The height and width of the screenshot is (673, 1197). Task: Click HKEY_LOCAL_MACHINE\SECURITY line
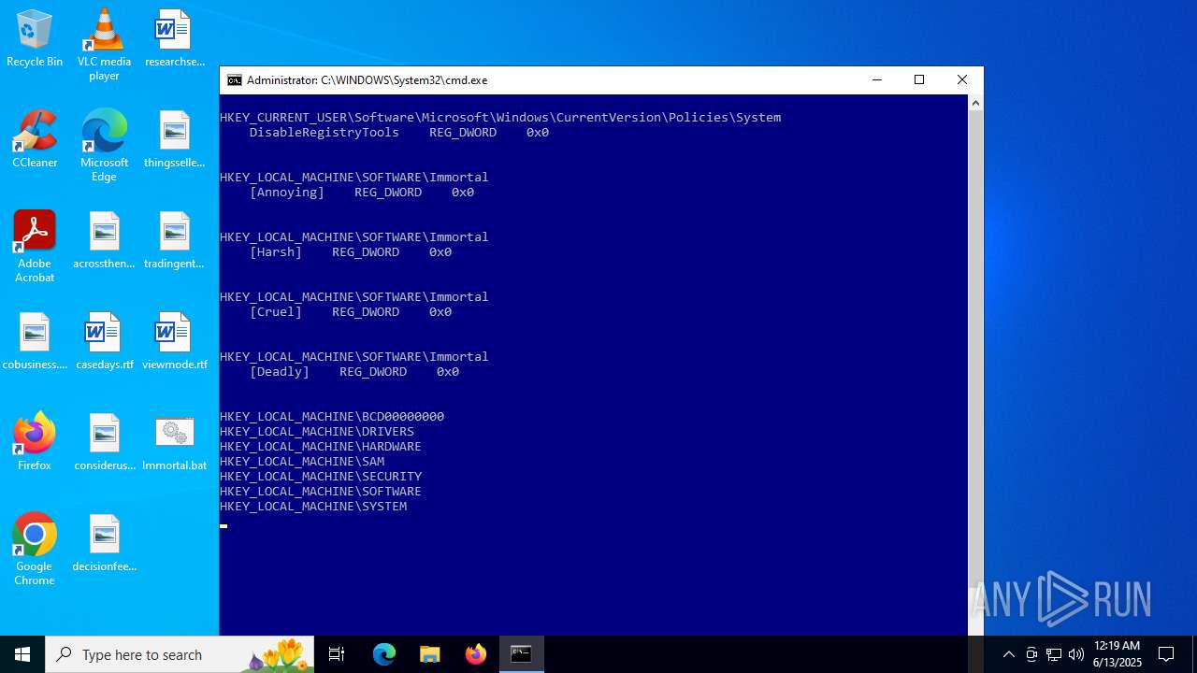pyautogui.click(x=321, y=477)
